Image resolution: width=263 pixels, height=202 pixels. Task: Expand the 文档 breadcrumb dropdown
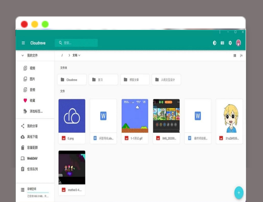point(76,55)
